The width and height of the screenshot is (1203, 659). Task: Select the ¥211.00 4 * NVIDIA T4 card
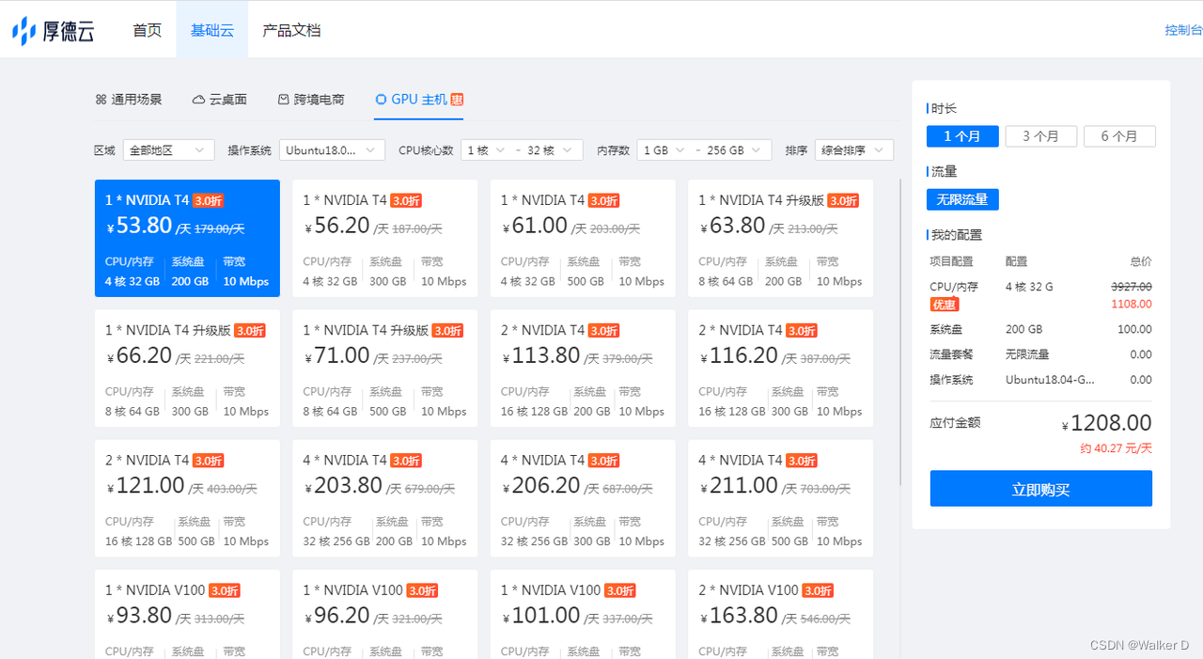point(781,498)
